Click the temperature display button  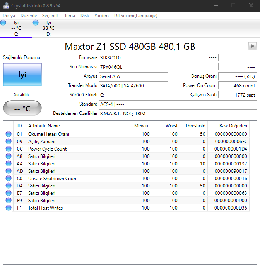point(22,108)
